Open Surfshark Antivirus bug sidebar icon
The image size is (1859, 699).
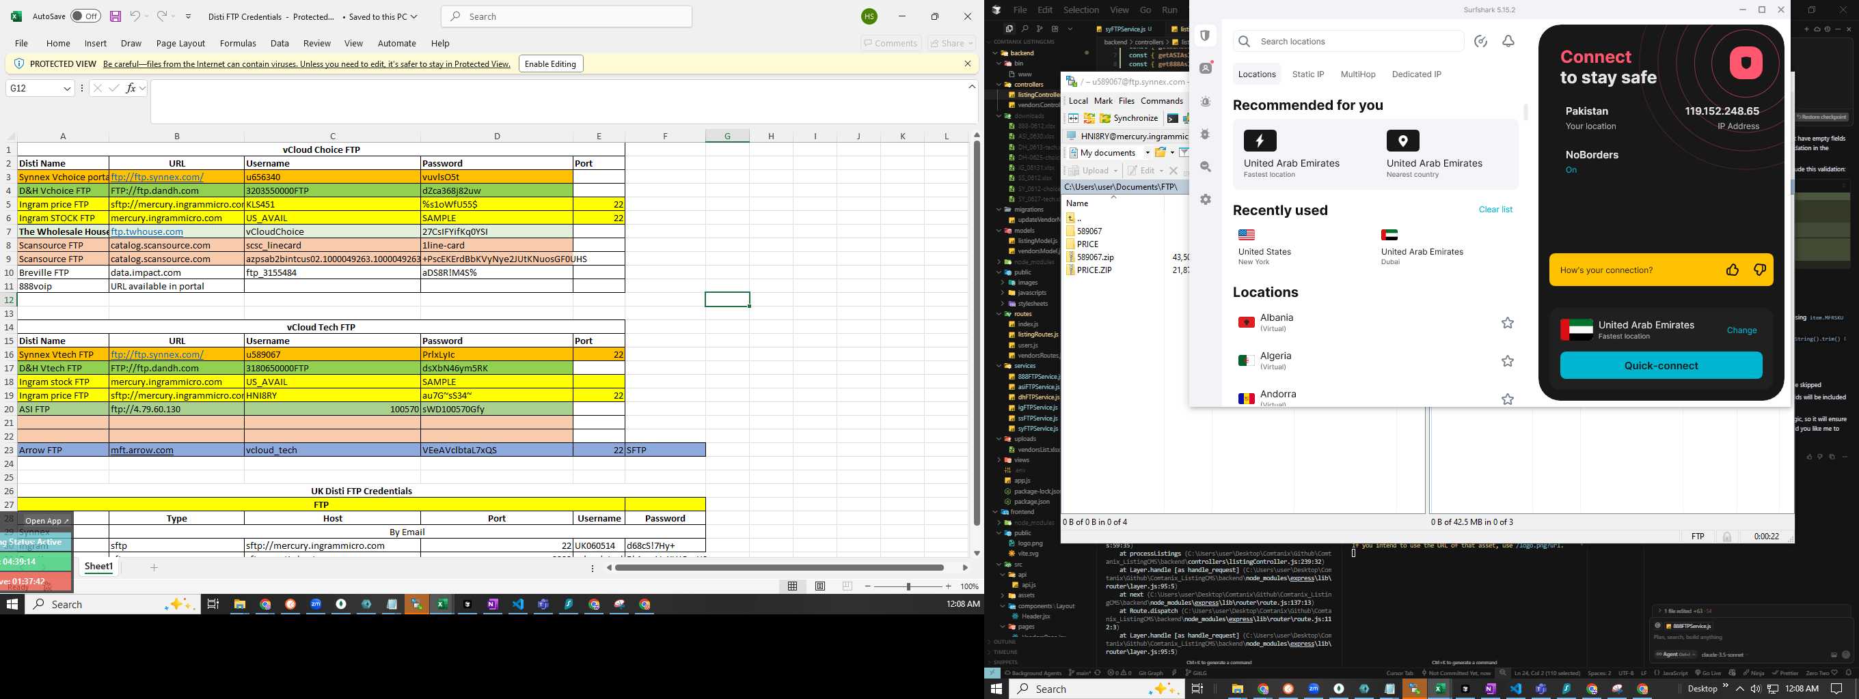pyautogui.click(x=1205, y=134)
